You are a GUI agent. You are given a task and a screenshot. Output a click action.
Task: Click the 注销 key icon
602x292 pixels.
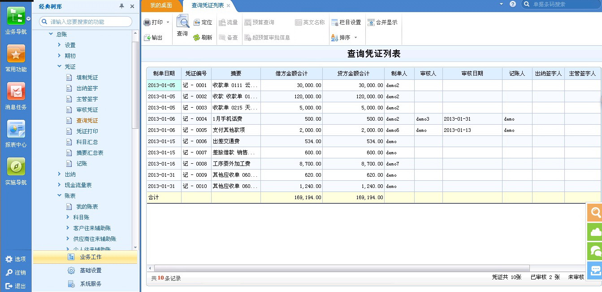click(9, 273)
